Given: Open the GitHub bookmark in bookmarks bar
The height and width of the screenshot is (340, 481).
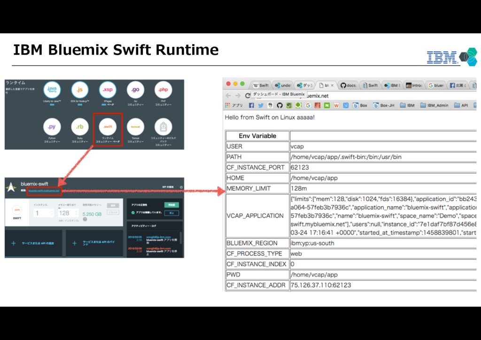Looking at the screenshot, I should 279,106.
